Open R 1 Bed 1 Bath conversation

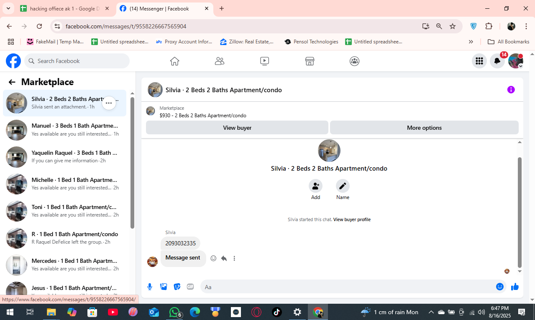[x=65, y=238]
